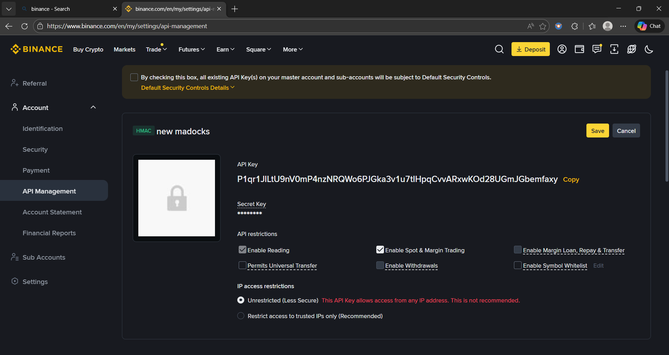The height and width of the screenshot is (355, 669).
Task: Open the rewards gift icon
Action: point(632,49)
